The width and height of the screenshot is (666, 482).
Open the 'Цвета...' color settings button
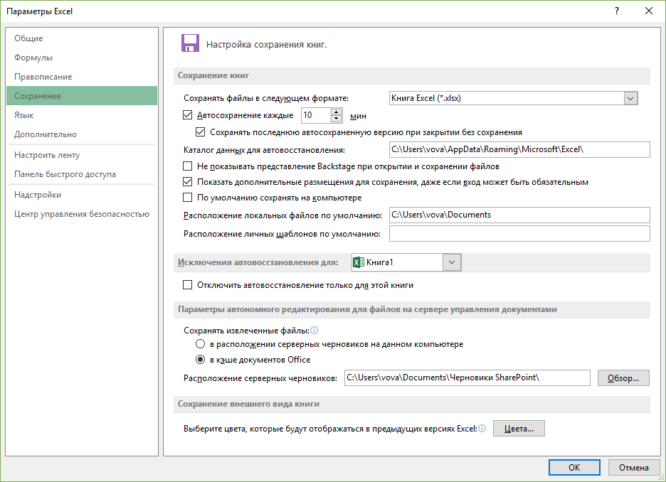coord(519,429)
